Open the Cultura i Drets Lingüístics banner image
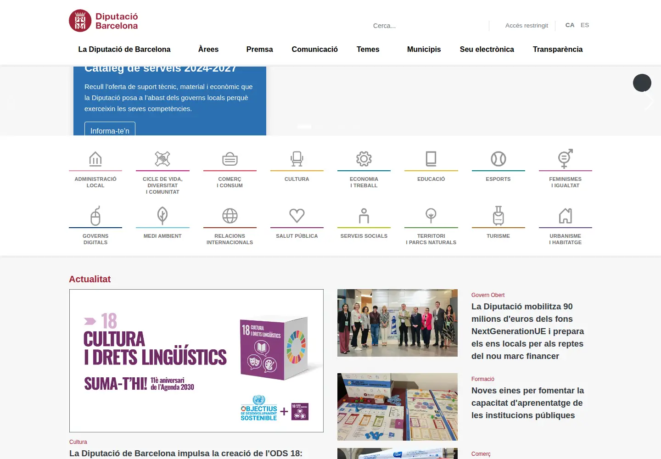The image size is (661, 459). pyautogui.click(x=196, y=361)
